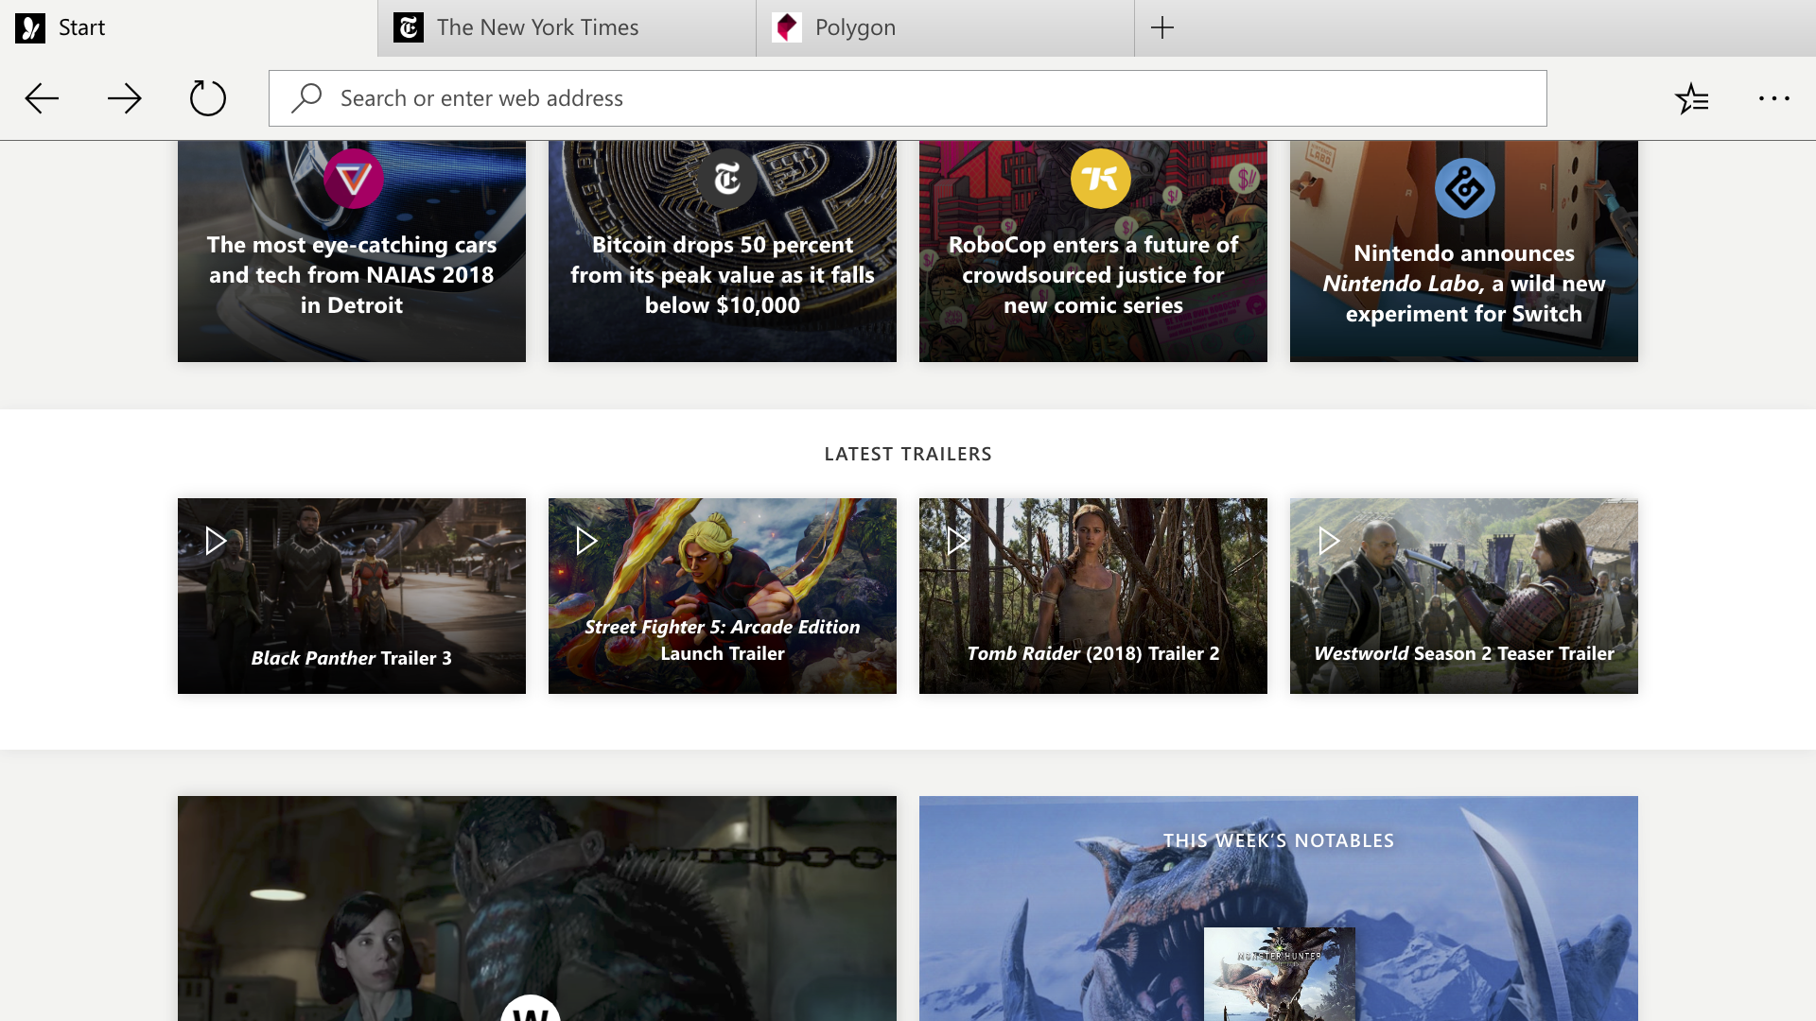Screen dimensions: 1816x1021
Task: Play the Black Panther Trailer 3 video
Action: (216, 541)
